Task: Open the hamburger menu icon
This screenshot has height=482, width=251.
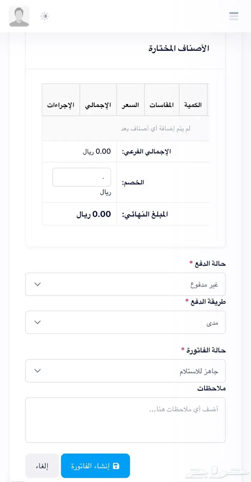Action: [x=234, y=16]
